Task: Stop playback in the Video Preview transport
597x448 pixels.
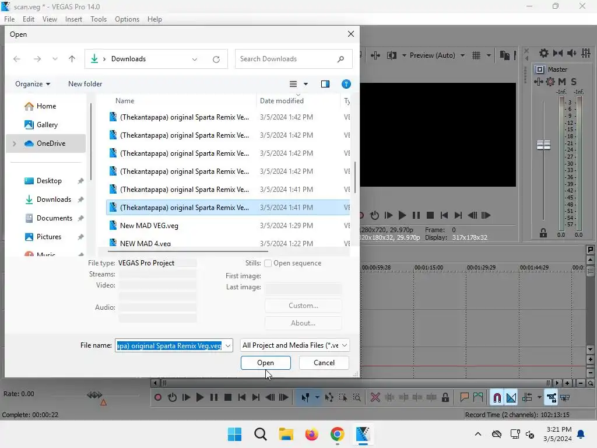Action: click(430, 216)
